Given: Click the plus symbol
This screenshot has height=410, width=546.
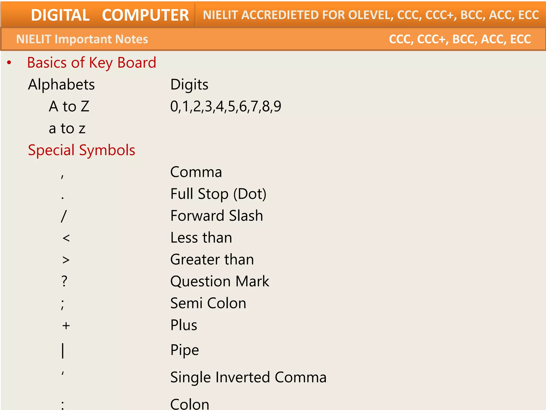Looking at the screenshot, I should [66, 326].
